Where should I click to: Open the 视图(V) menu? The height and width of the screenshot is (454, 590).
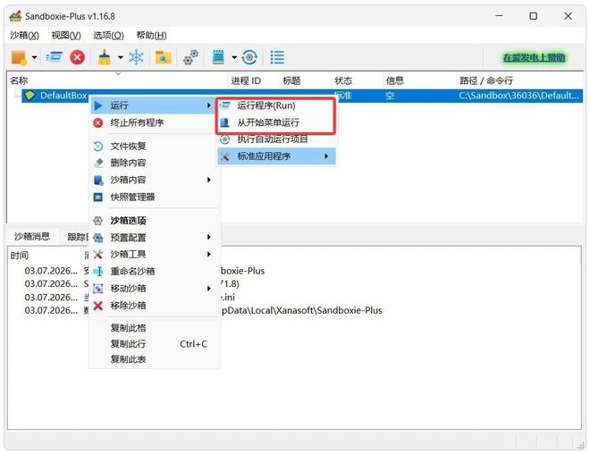click(66, 36)
